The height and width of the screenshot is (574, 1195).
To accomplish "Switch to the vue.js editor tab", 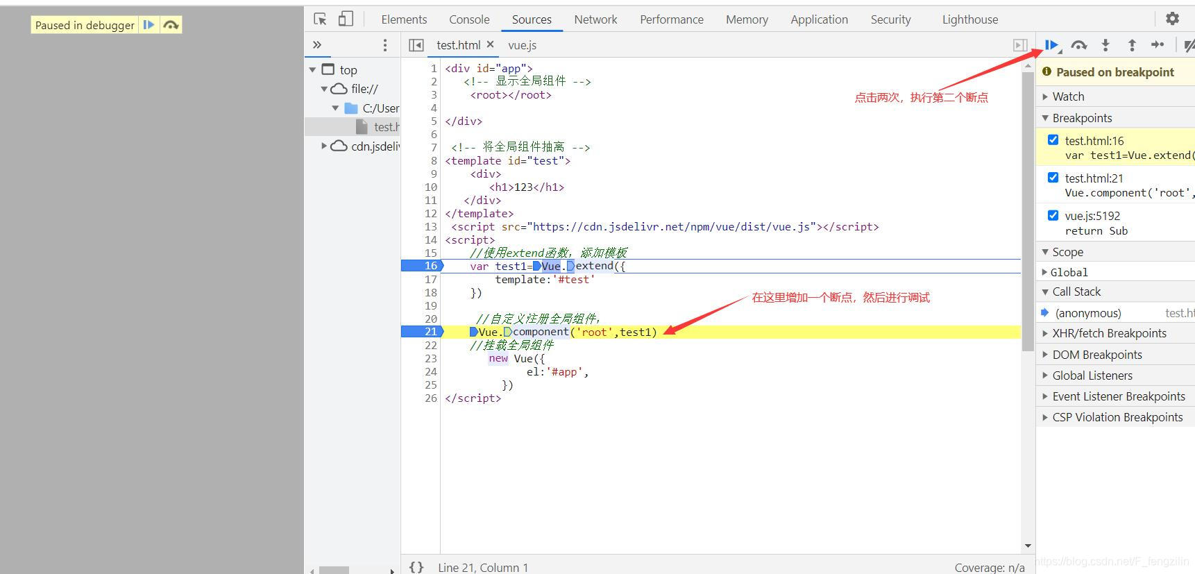I will [x=522, y=45].
